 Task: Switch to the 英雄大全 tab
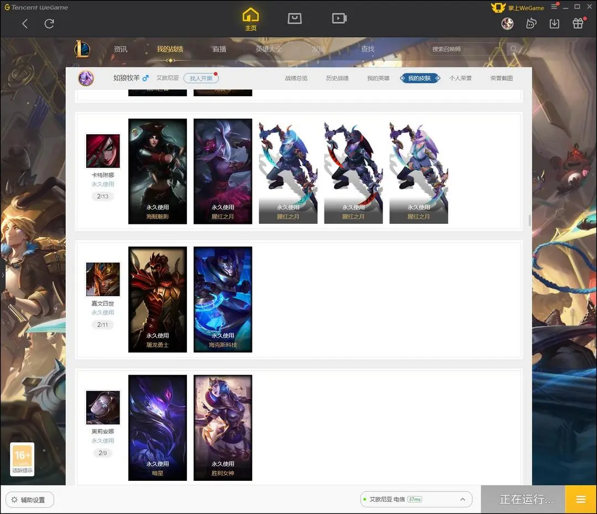pos(269,49)
